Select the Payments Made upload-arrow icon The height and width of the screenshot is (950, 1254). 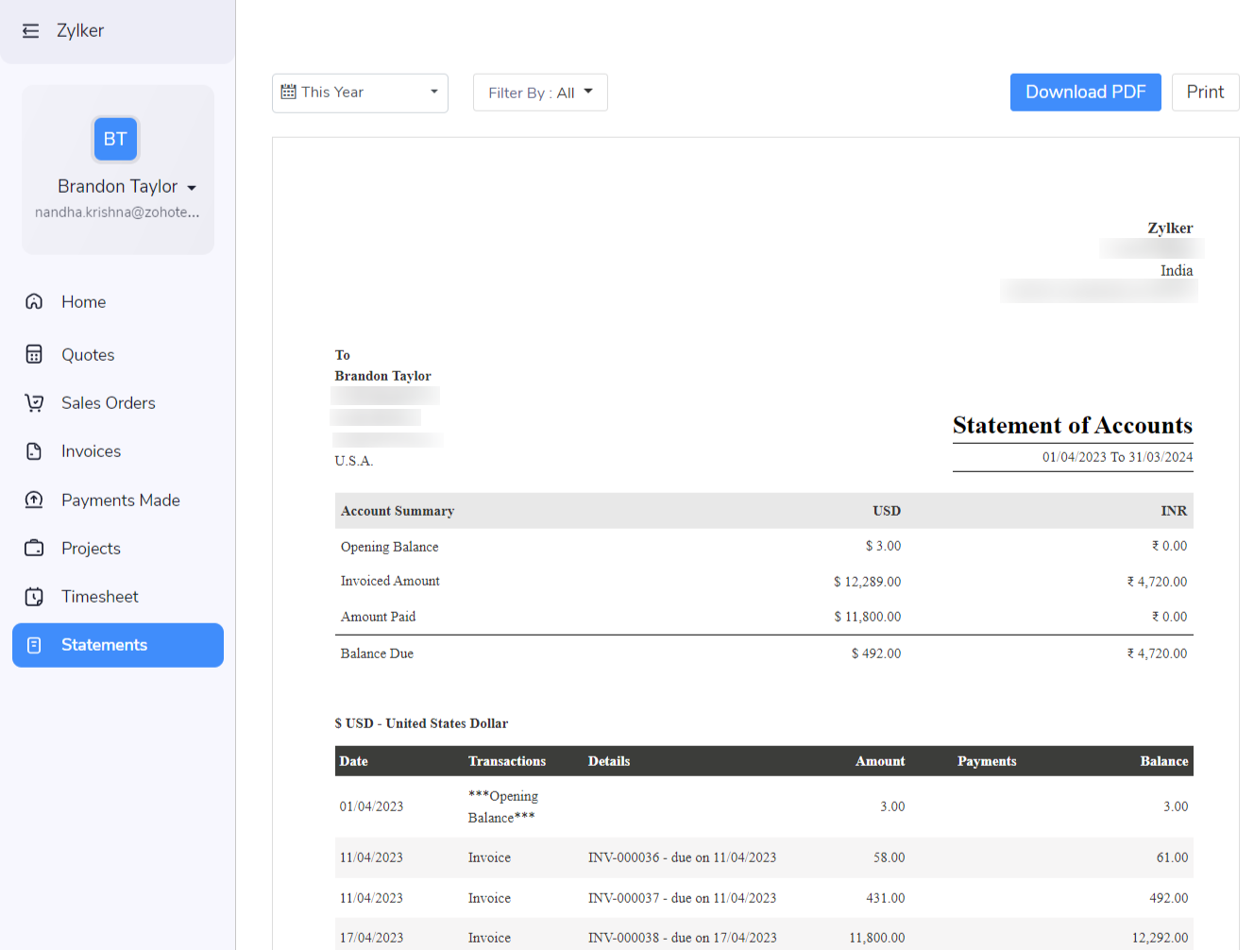(x=34, y=500)
